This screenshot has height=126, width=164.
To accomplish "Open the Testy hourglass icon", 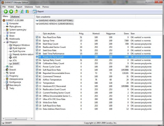I will tap(7, 88).
